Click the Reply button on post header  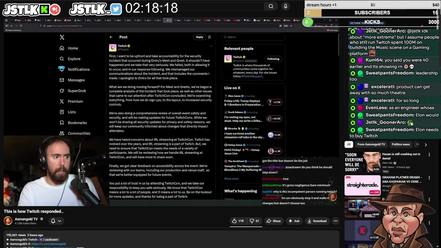199,37
